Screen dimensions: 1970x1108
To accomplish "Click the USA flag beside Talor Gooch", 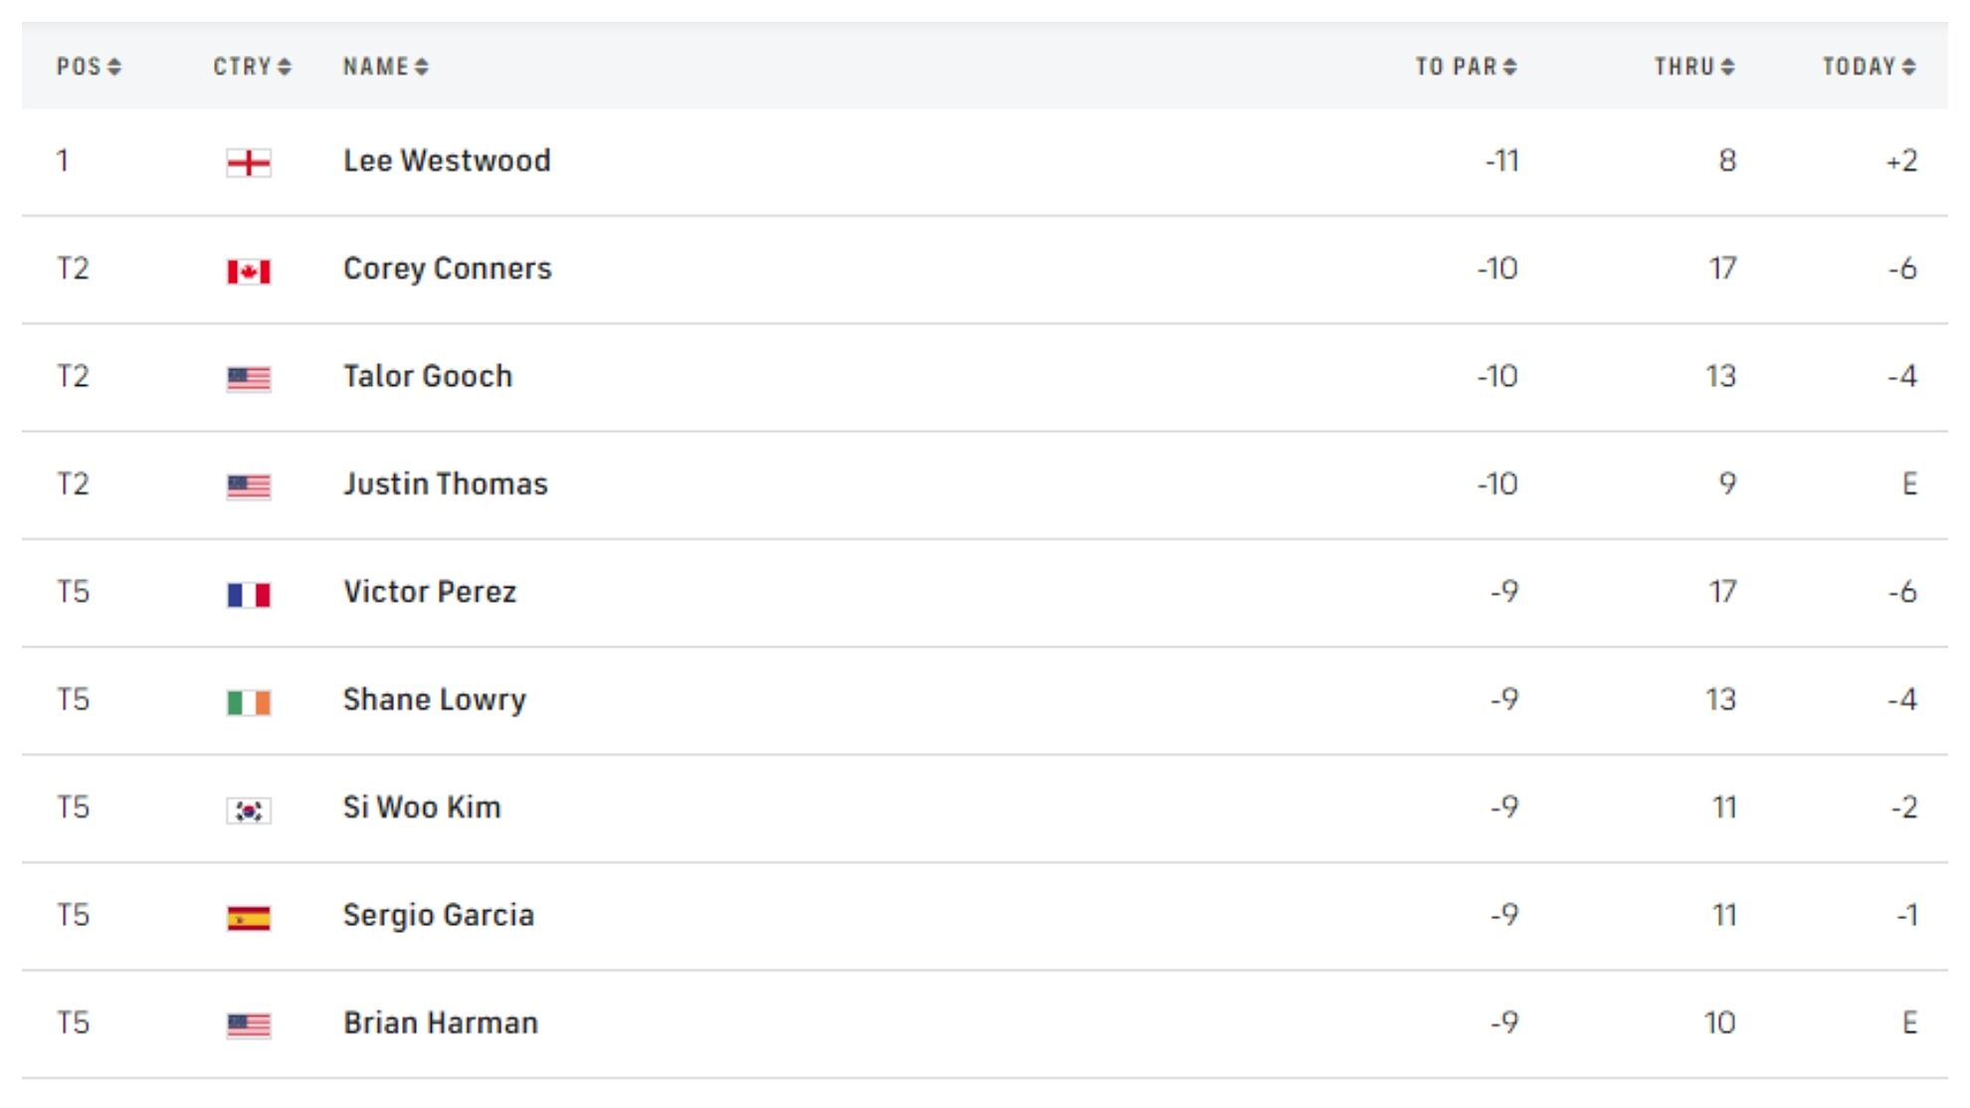I will pyautogui.click(x=248, y=378).
